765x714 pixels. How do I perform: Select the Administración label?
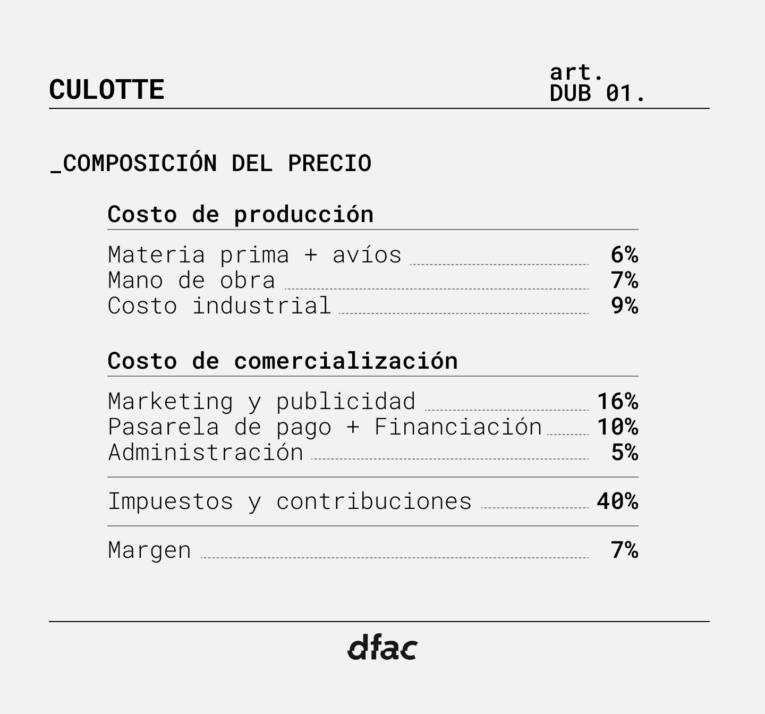click(x=206, y=453)
